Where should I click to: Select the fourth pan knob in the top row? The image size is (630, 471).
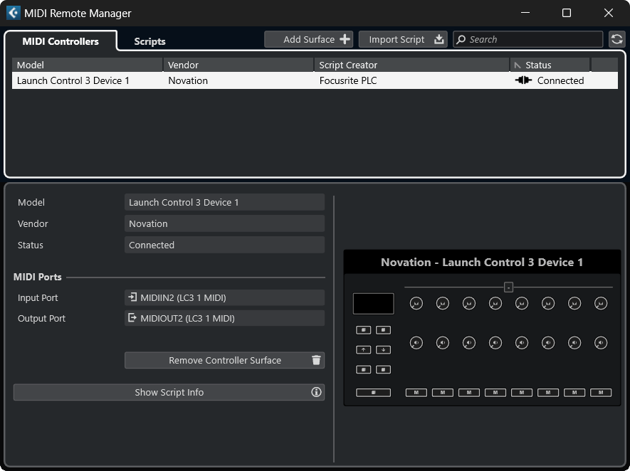[x=495, y=303]
